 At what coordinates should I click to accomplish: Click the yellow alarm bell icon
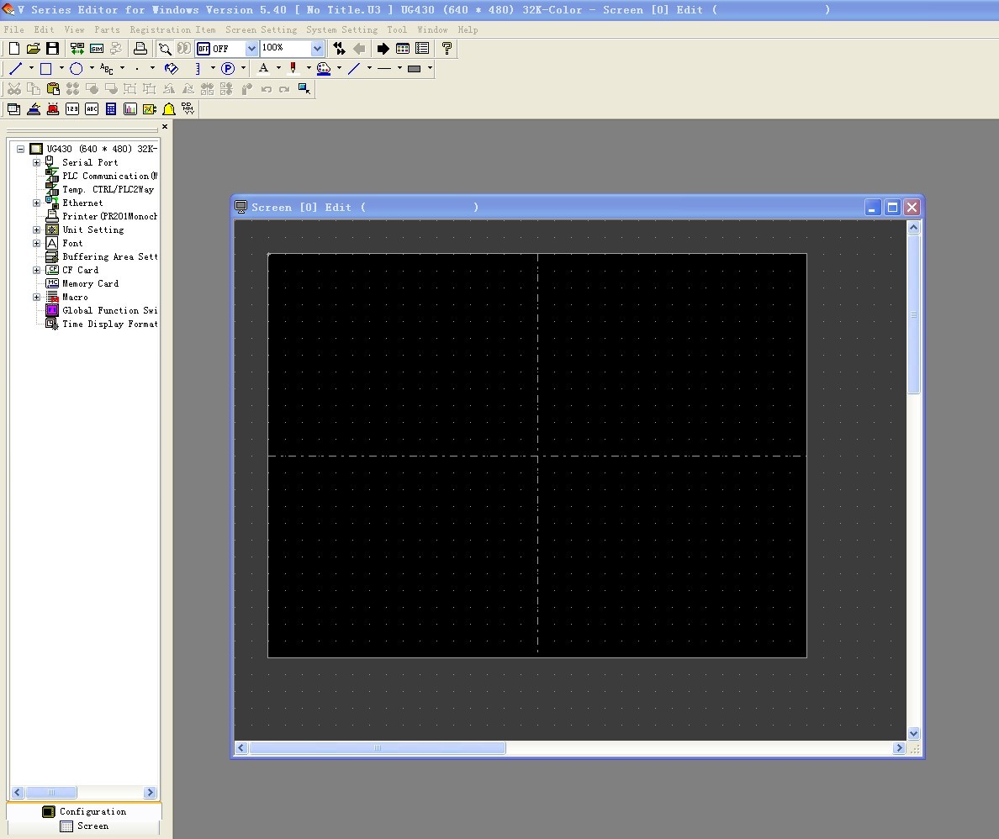click(169, 109)
